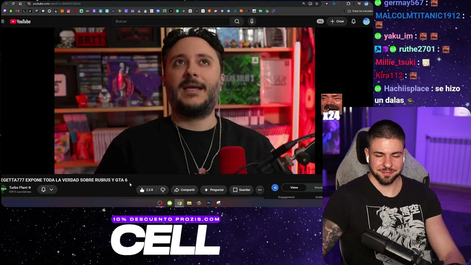This screenshot has width=471, height=265.
Task: Click chat username Kira112
Action: [389, 75]
